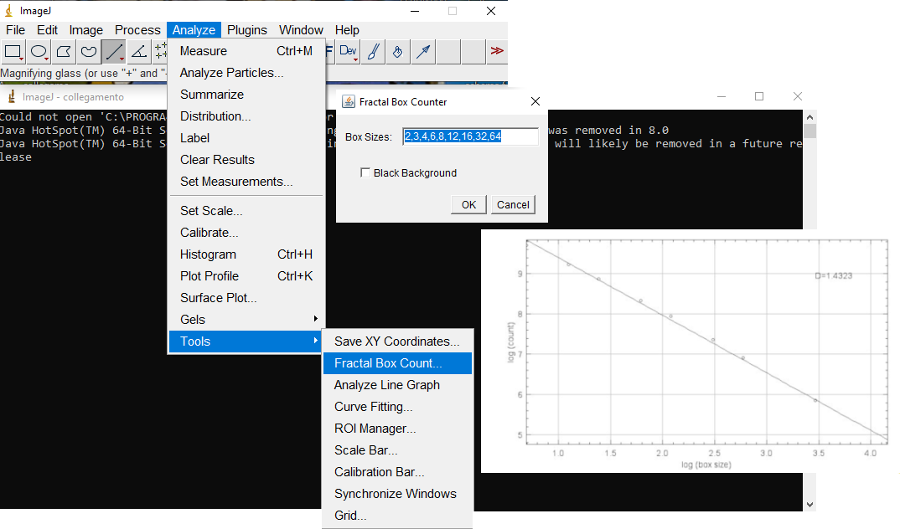Open the More Tools double-arrow menu

coord(497,52)
